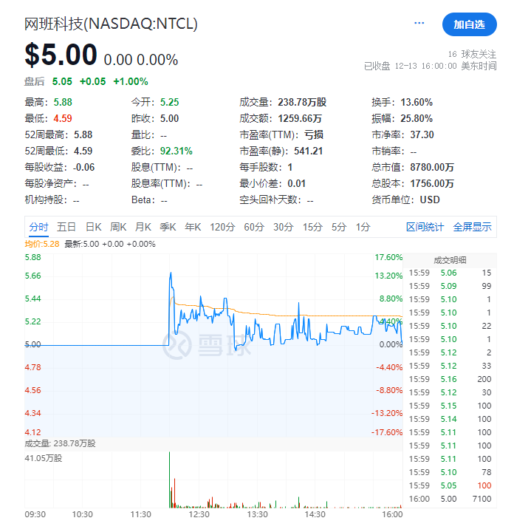514x532 pixels.
Task: Click the trade row priced 5.06 with 15
Action: 450,273
